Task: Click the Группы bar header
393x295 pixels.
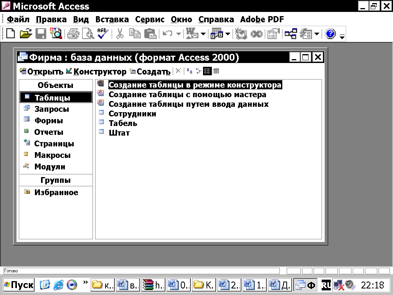Action: pyautogui.click(x=56, y=180)
